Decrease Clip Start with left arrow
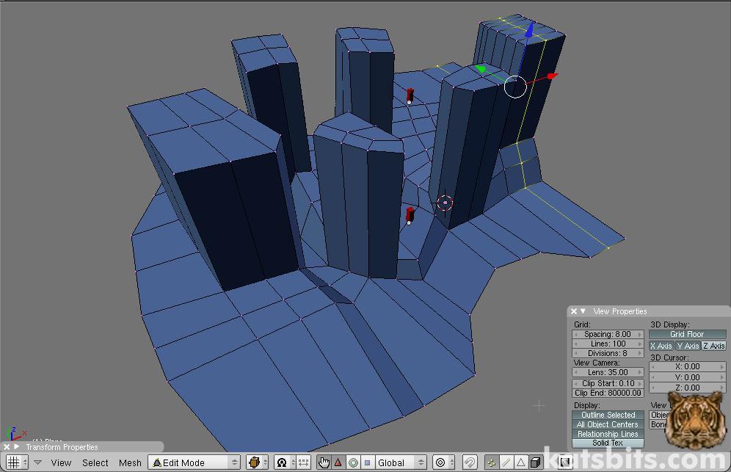 [576, 383]
